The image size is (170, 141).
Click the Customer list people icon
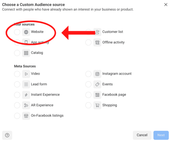coord(97,32)
